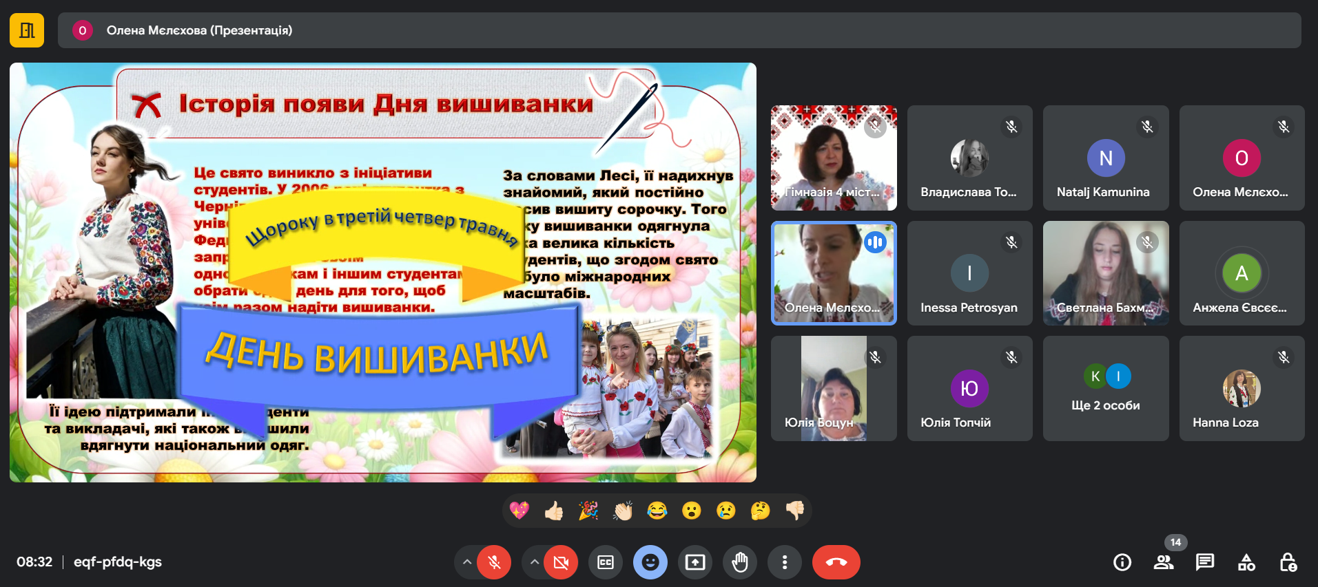Open host controls lock icon
Image resolution: width=1318 pixels, height=587 pixels.
(1287, 562)
